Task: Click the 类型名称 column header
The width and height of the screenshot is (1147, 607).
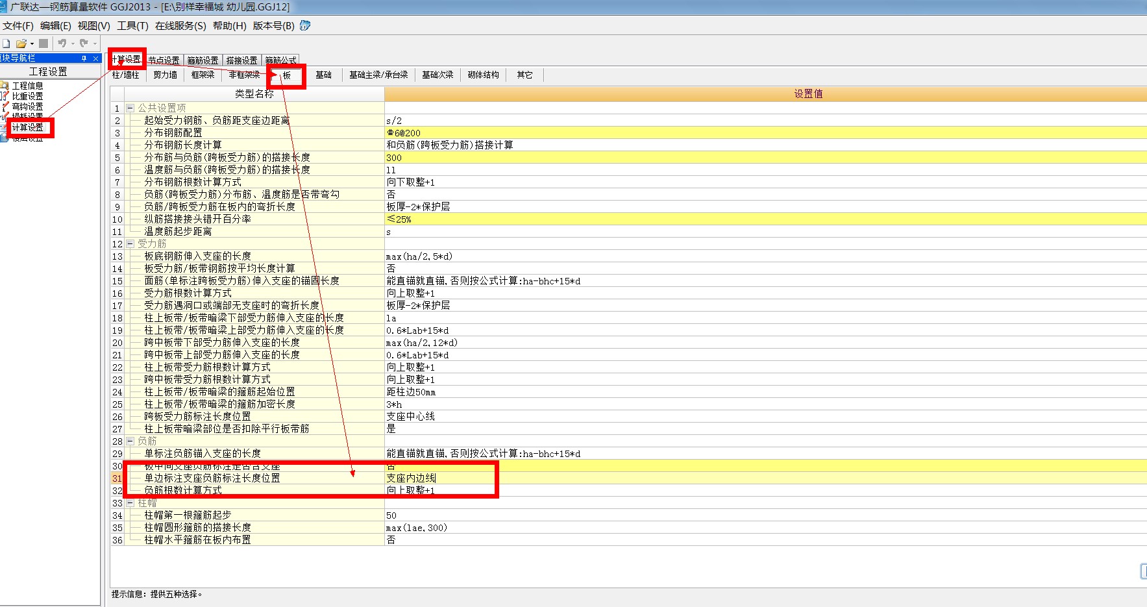Action: (x=254, y=93)
